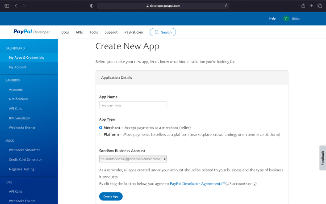Show the tab overview icon
The image size is (326, 204).
tap(320, 6)
